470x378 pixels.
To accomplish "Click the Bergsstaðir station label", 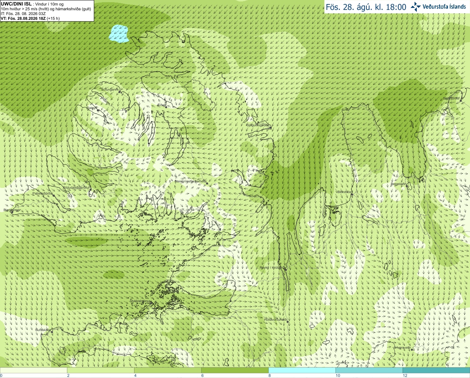I will (398, 184).
